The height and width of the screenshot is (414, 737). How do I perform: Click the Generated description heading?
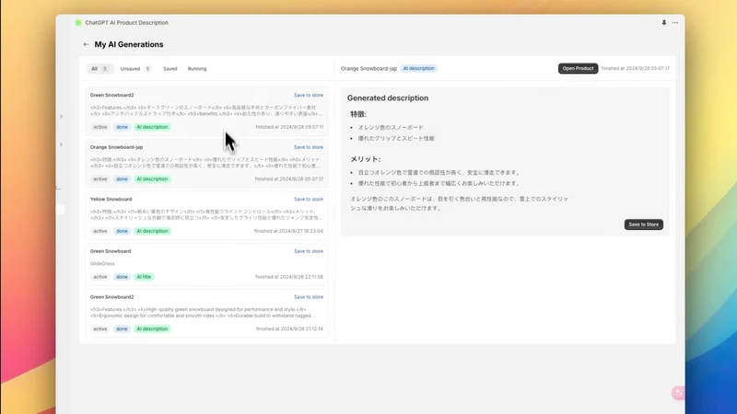coord(388,98)
